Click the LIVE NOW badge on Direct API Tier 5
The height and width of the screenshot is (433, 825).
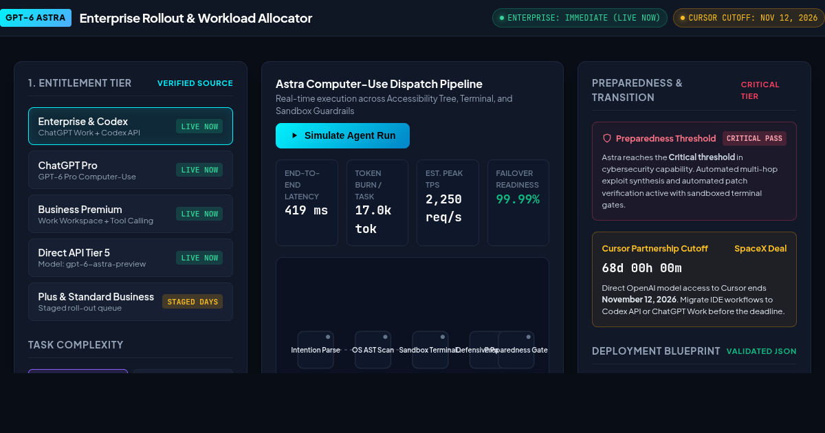tap(199, 258)
